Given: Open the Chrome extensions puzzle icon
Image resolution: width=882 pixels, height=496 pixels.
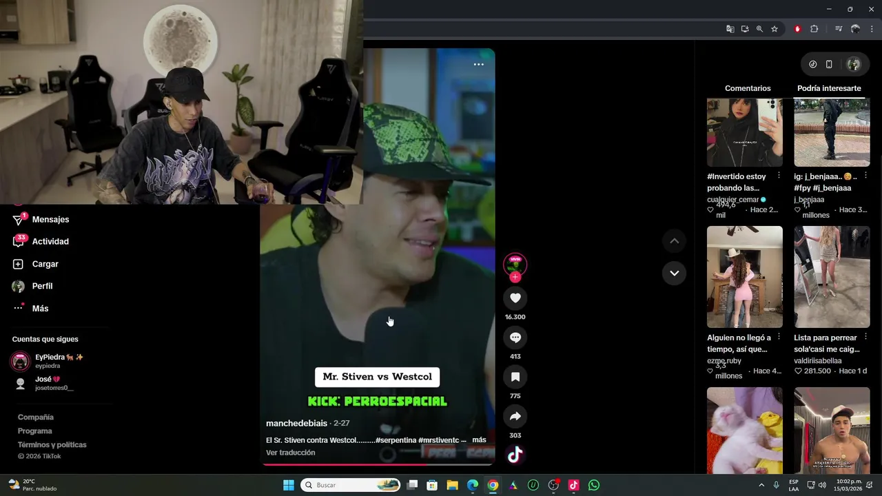Looking at the screenshot, I should point(814,29).
